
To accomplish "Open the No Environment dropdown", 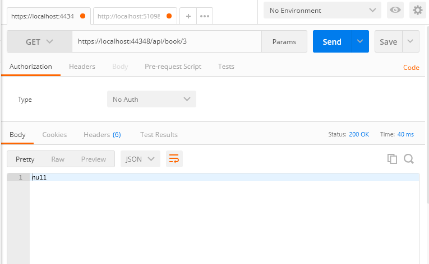I will pyautogui.click(x=322, y=10).
